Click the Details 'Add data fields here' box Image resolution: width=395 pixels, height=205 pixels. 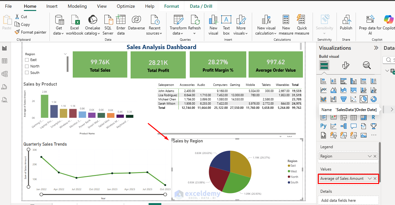pyautogui.click(x=348, y=200)
